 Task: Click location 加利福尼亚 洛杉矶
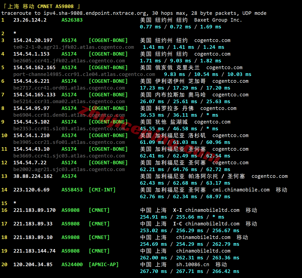pos(180,135)
